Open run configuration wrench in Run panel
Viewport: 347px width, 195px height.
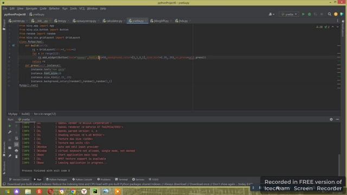10,132
